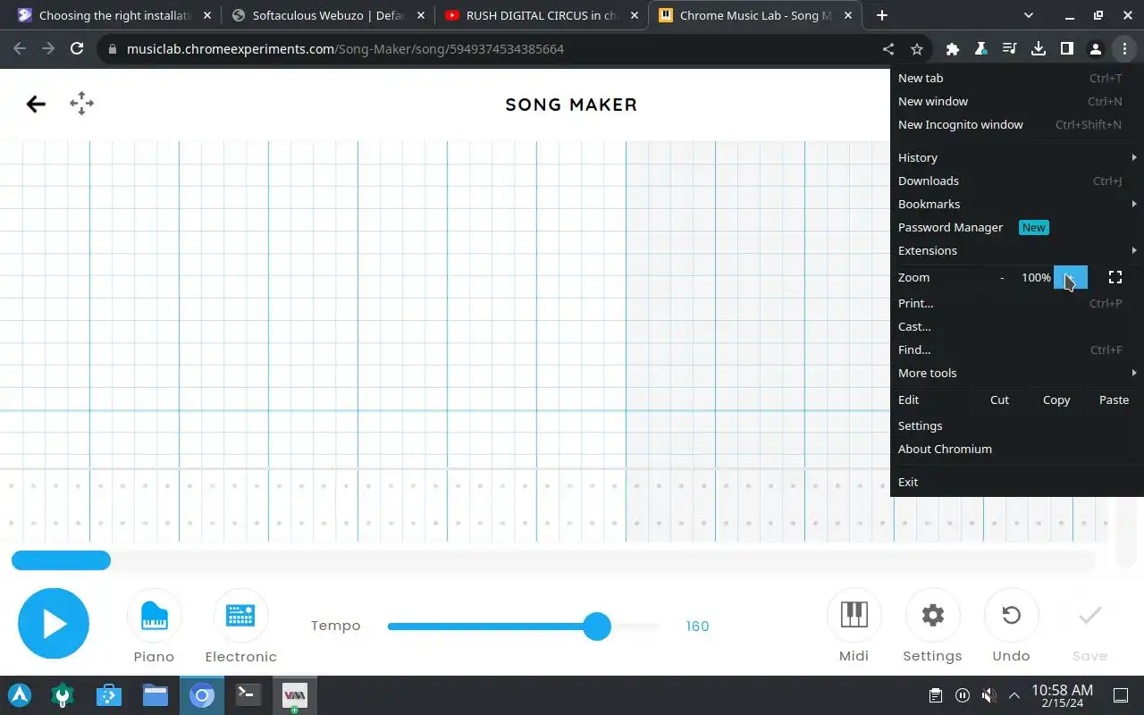The height and width of the screenshot is (715, 1144).
Task: Open the terminal from taskbar
Action: [x=248, y=694]
